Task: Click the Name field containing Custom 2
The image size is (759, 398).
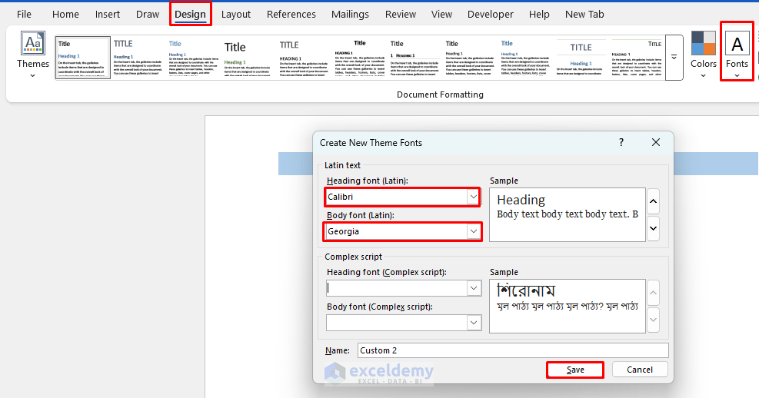Action: pos(513,350)
